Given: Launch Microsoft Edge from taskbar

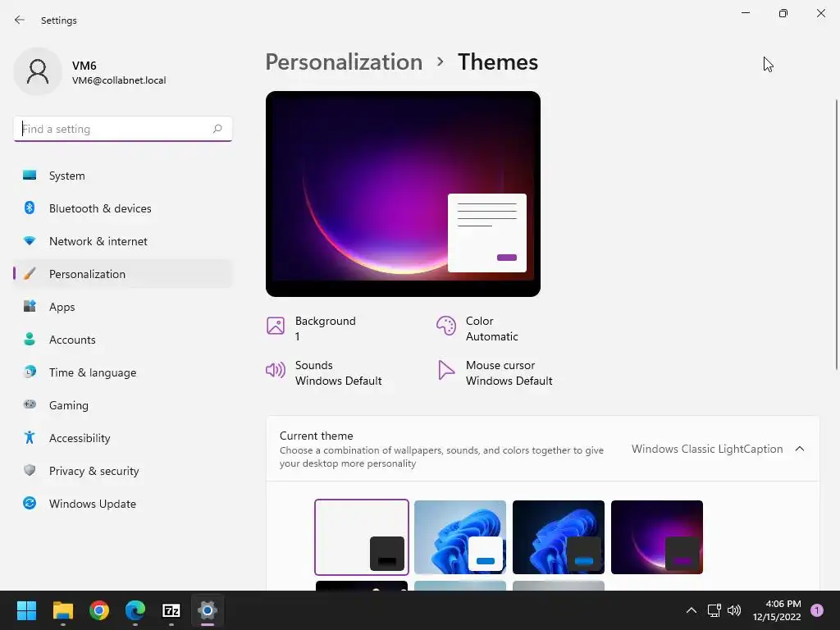Looking at the screenshot, I should pyautogui.click(x=135, y=610).
